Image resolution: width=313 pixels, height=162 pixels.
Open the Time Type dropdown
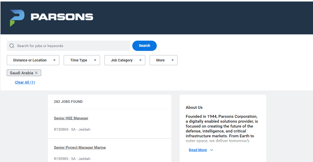pyautogui.click(x=82, y=60)
